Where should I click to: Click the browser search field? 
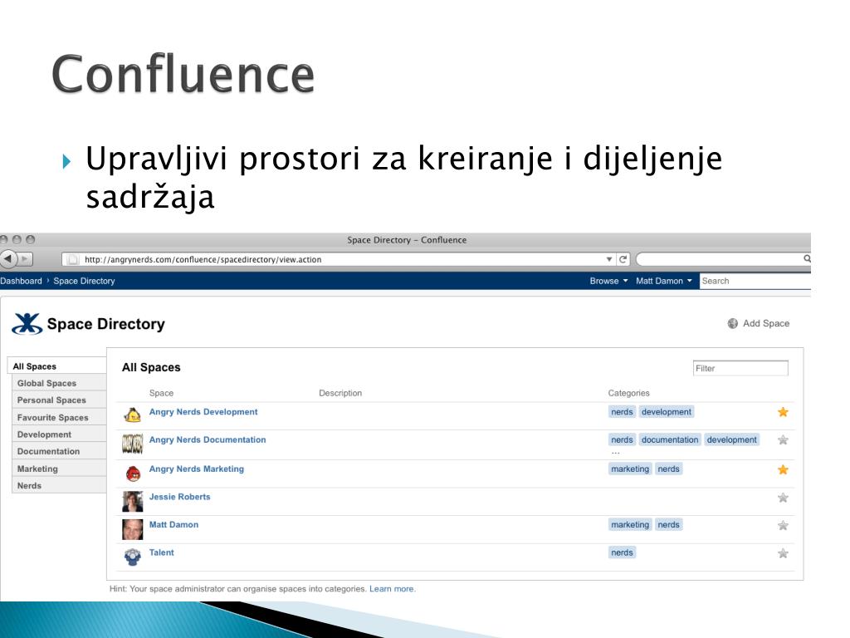pyautogui.click(x=724, y=259)
